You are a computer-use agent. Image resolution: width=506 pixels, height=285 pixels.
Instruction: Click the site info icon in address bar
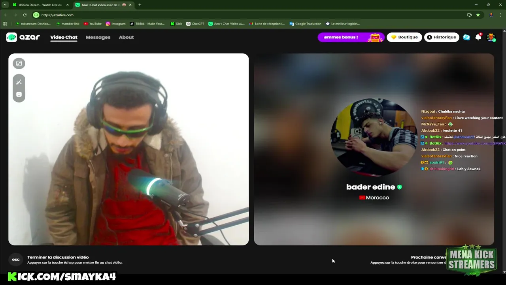pos(36,15)
